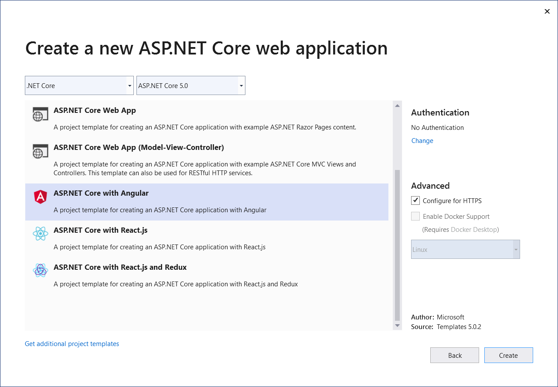
Task: Enable Docker Support
Action: coord(415,216)
